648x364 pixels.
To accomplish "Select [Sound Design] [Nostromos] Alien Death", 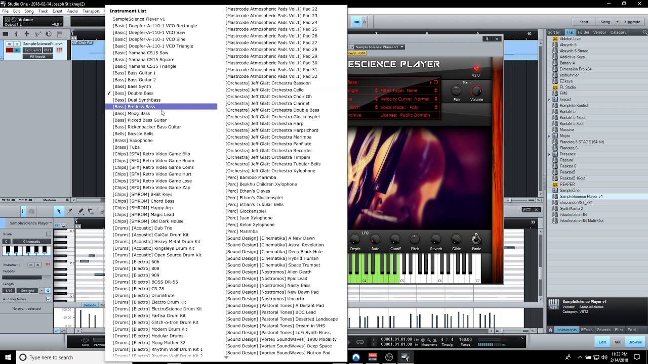I will [x=268, y=272].
